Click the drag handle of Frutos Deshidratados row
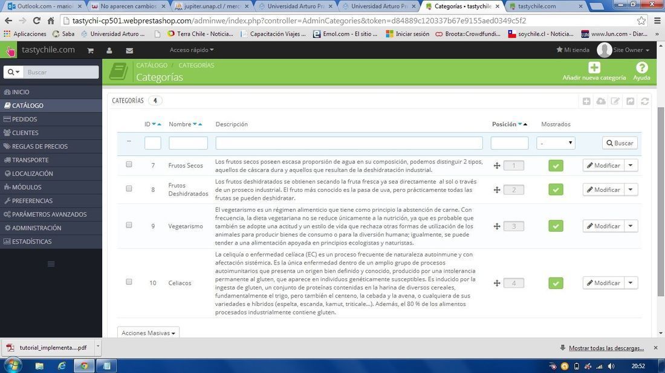Viewport: 665px width, 373px height. pos(497,190)
